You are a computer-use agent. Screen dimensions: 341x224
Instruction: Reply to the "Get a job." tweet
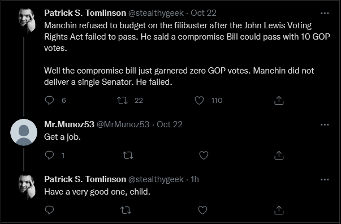[x=49, y=156]
